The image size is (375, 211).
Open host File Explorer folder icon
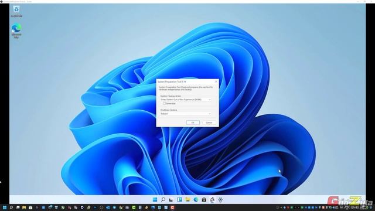click(x=24, y=207)
